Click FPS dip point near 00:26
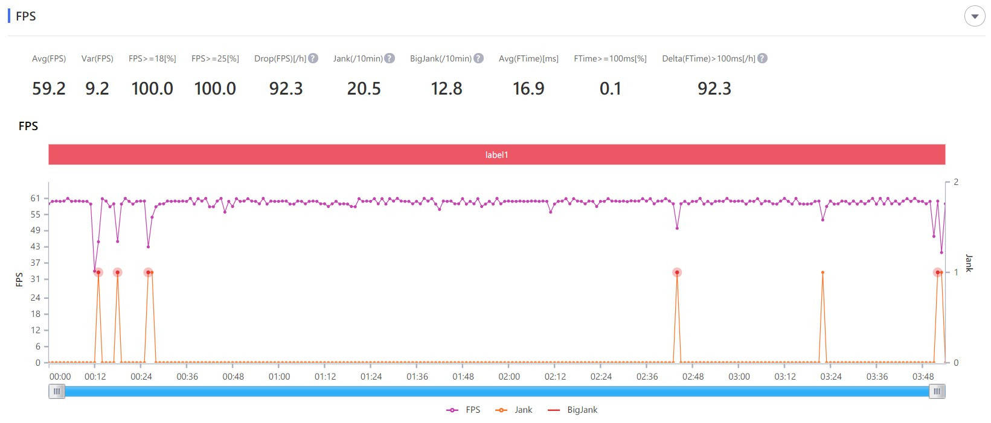This screenshot has width=991, height=423. (x=148, y=246)
